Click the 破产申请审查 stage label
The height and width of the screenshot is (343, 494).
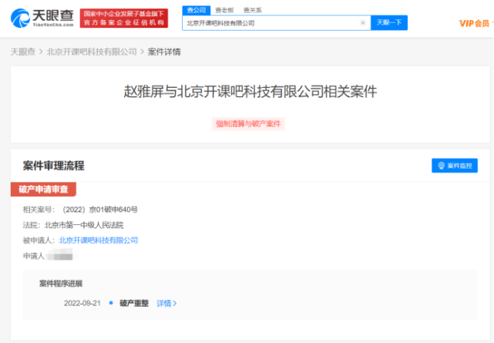tap(43, 189)
